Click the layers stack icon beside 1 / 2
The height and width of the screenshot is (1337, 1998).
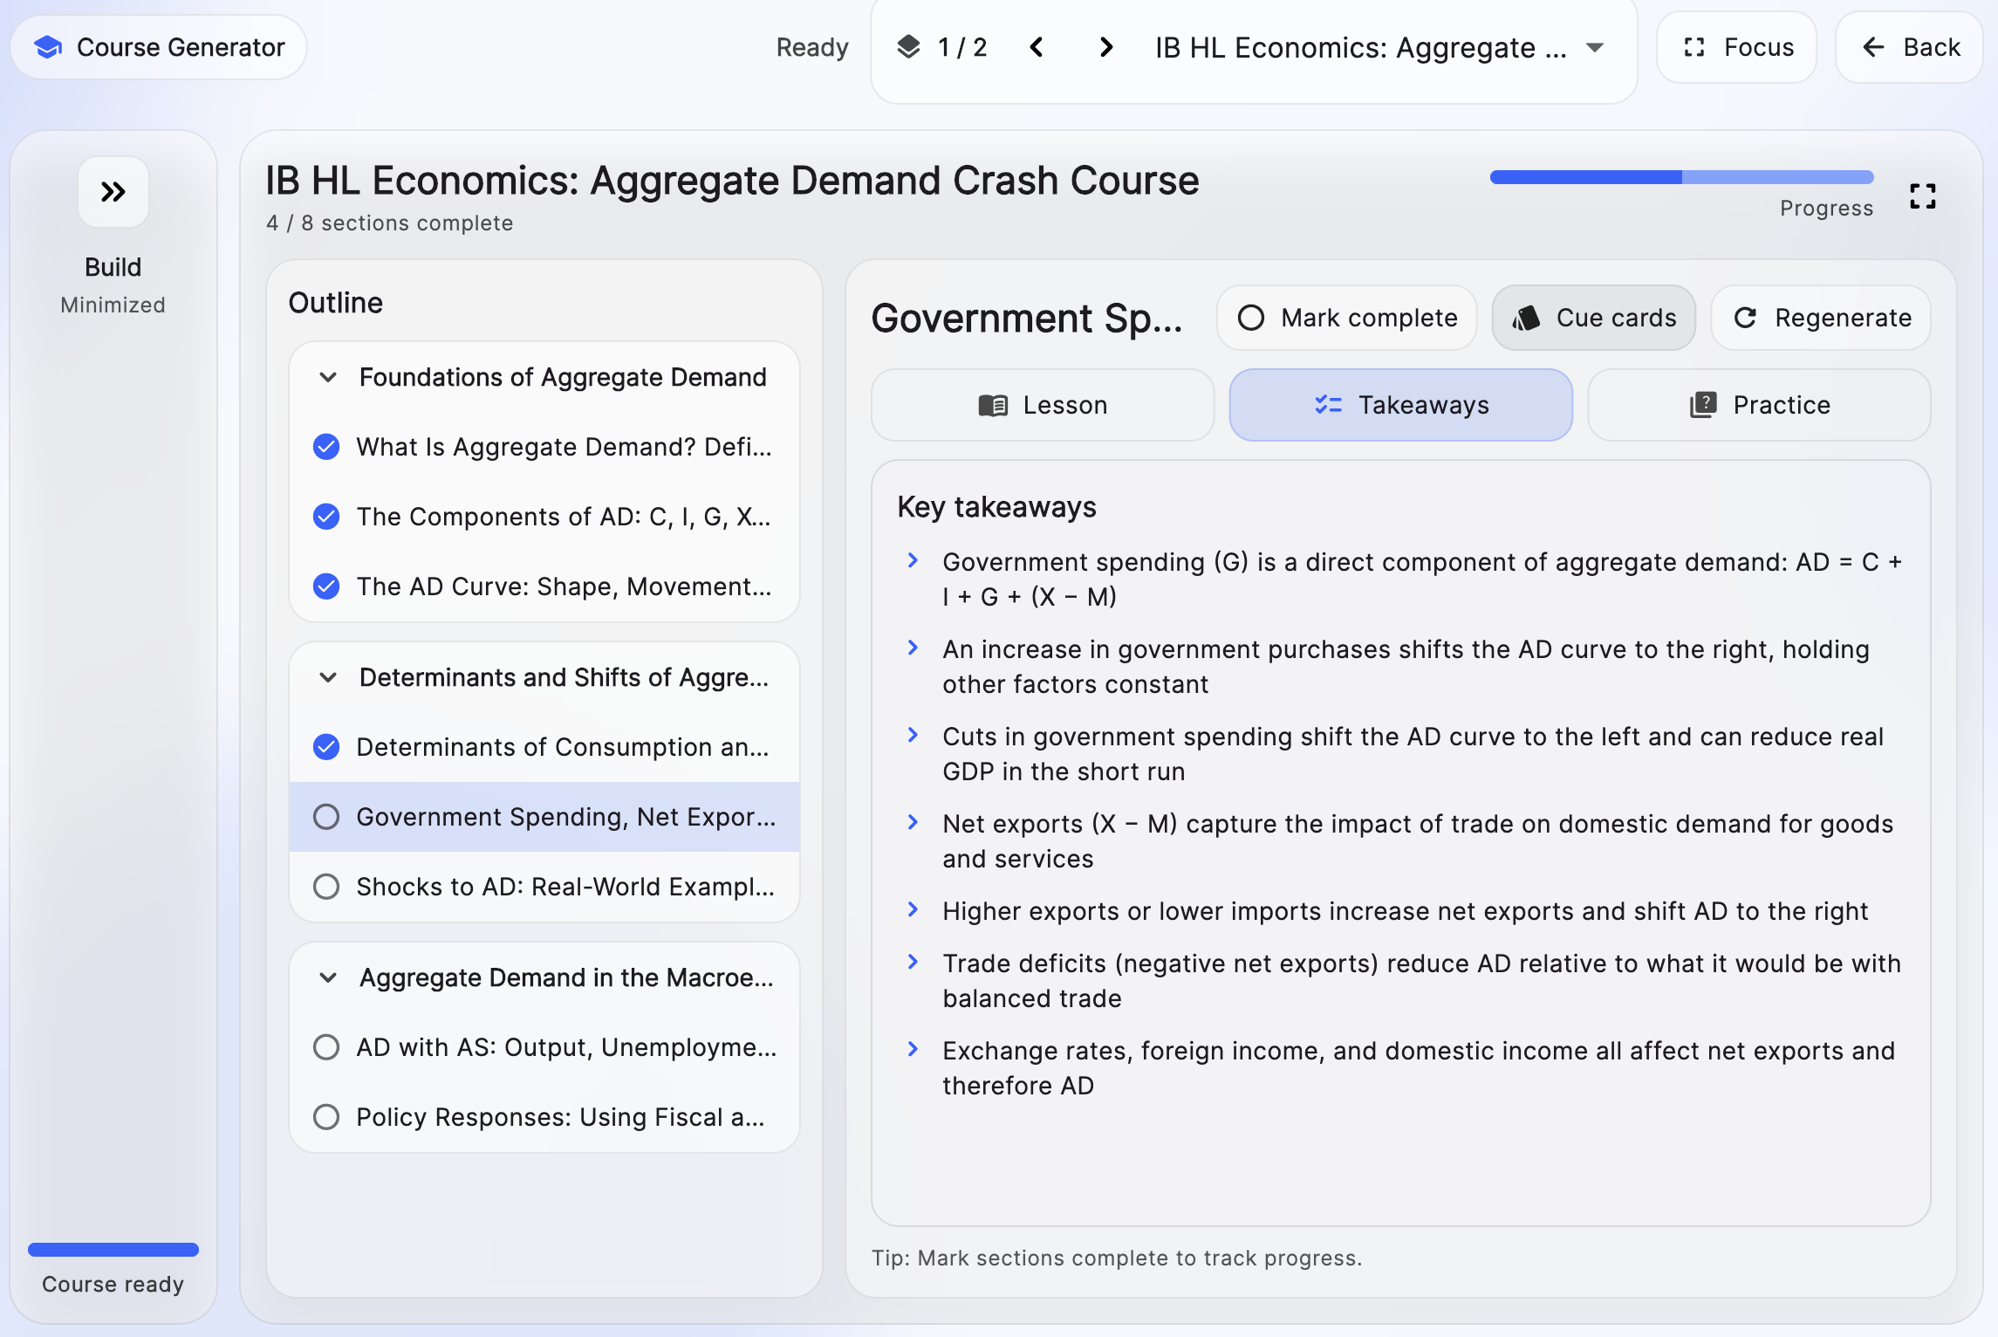[x=908, y=47]
